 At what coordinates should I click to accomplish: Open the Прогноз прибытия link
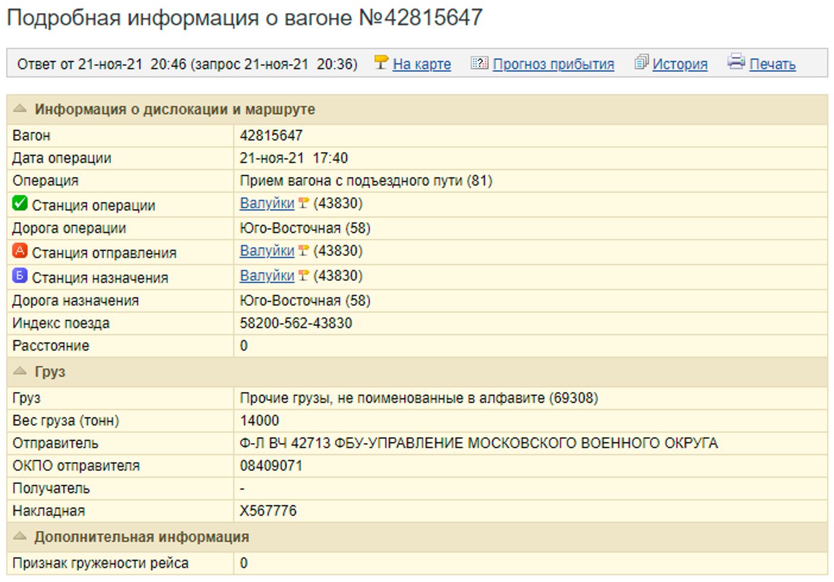(553, 64)
